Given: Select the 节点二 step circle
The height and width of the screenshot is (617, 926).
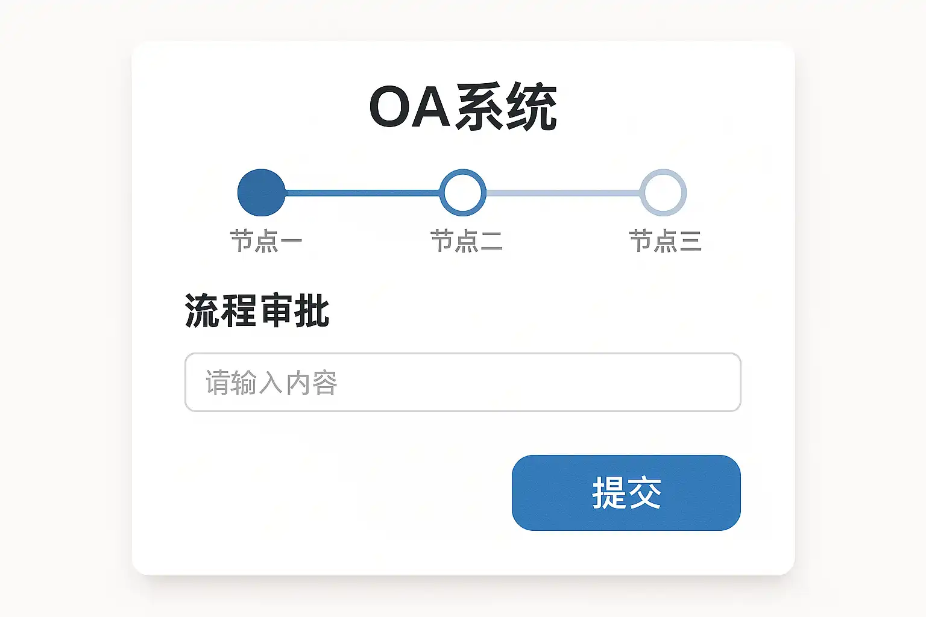Looking at the screenshot, I should (x=462, y=193).
